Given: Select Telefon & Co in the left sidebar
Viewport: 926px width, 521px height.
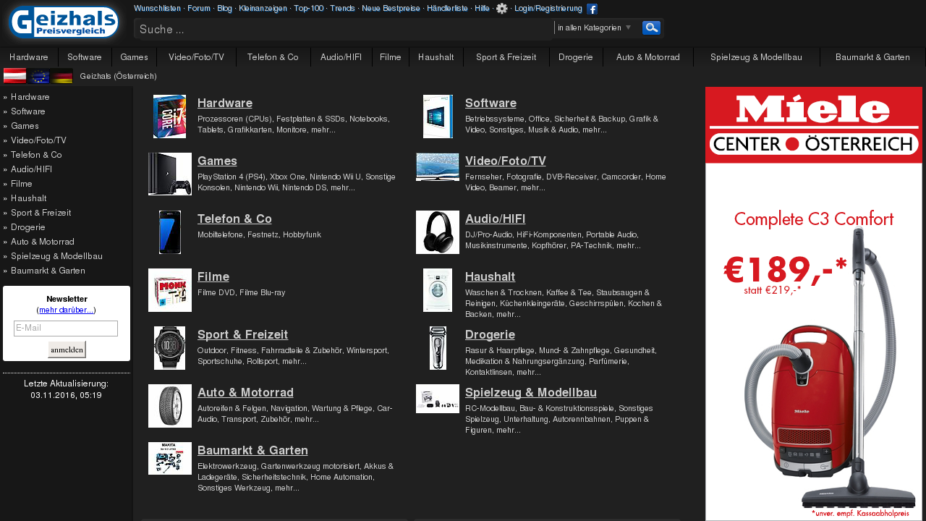Looking at the screenshot, I should tap(36, 155).
